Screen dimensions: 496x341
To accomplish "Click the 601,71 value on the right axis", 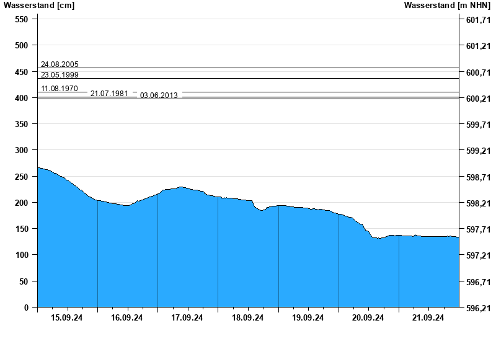I will (478, 20).
